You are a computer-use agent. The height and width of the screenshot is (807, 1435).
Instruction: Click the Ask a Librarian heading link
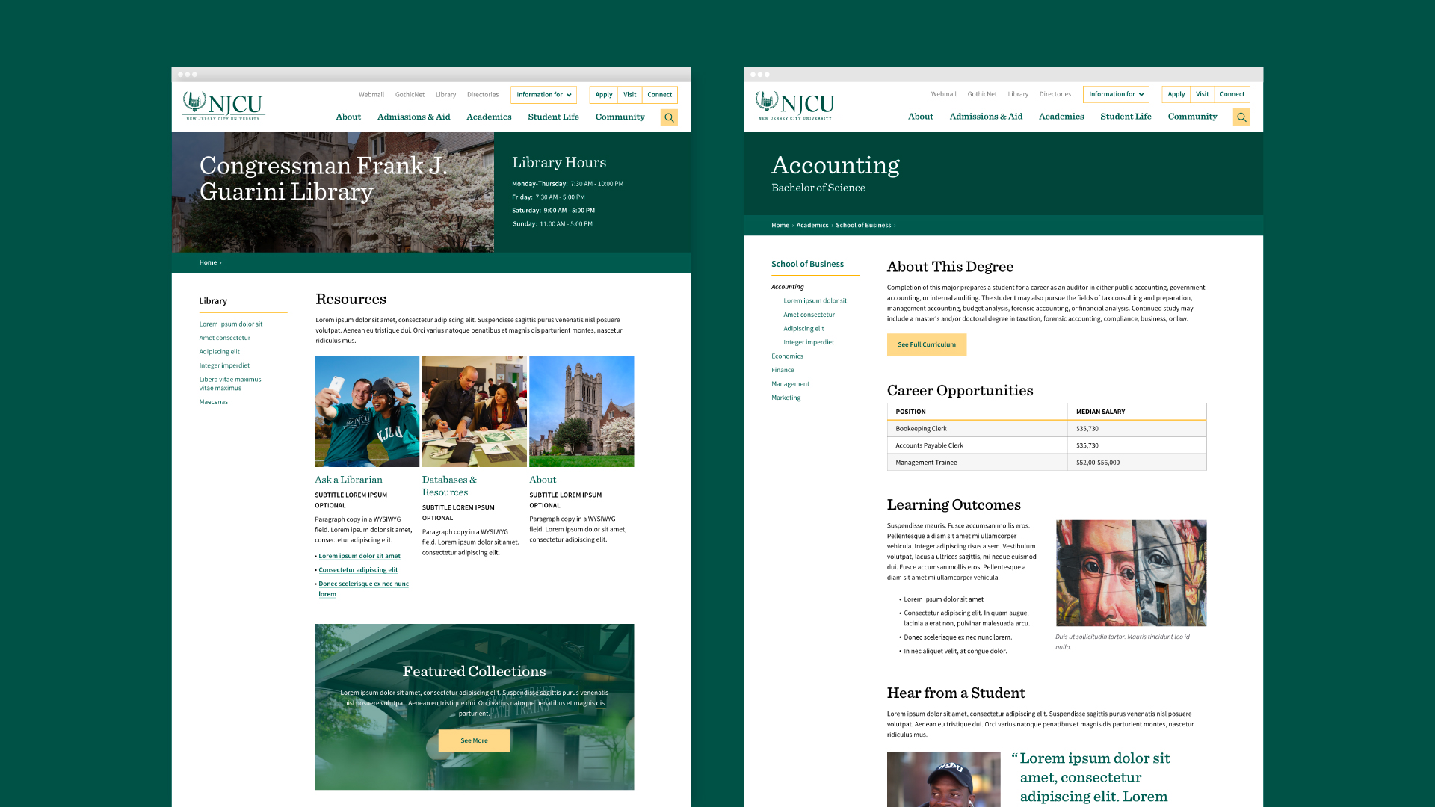click(x=348, y=479)
